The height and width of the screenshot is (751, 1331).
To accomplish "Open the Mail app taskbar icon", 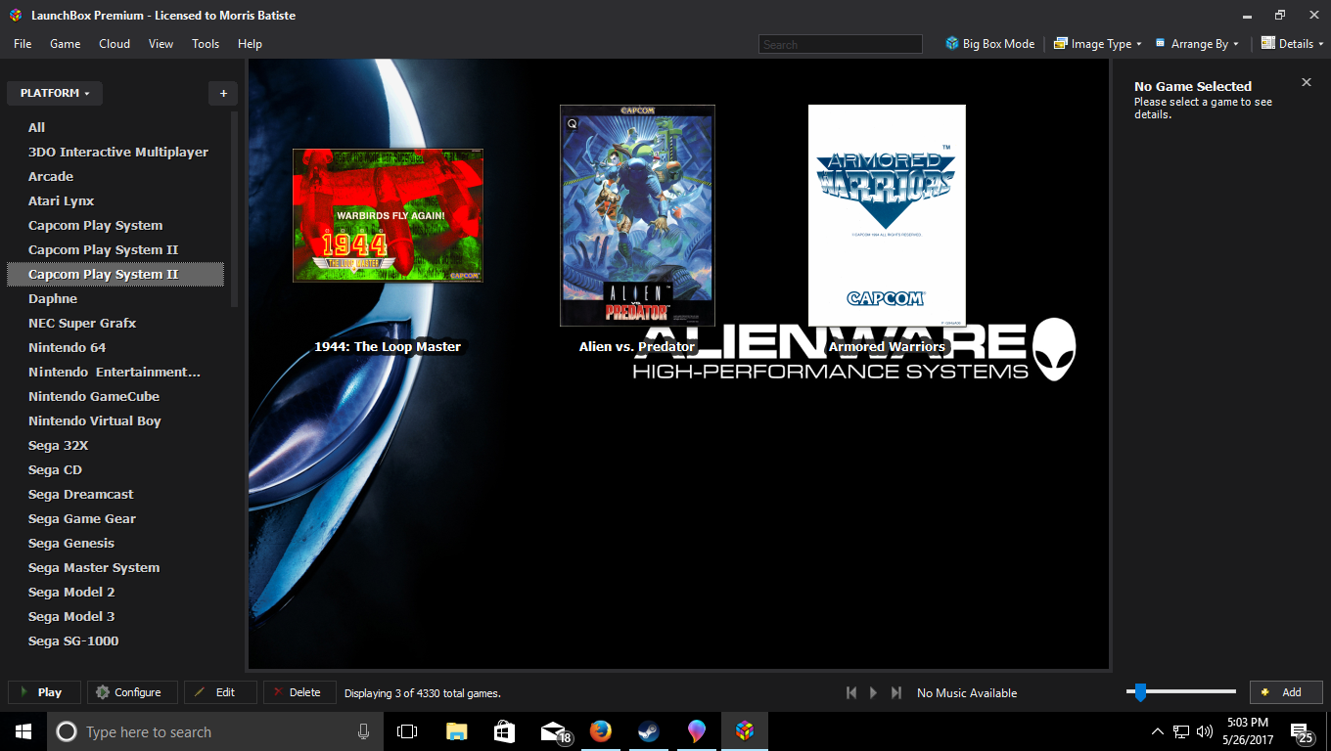I will click(x=554, y=731).
